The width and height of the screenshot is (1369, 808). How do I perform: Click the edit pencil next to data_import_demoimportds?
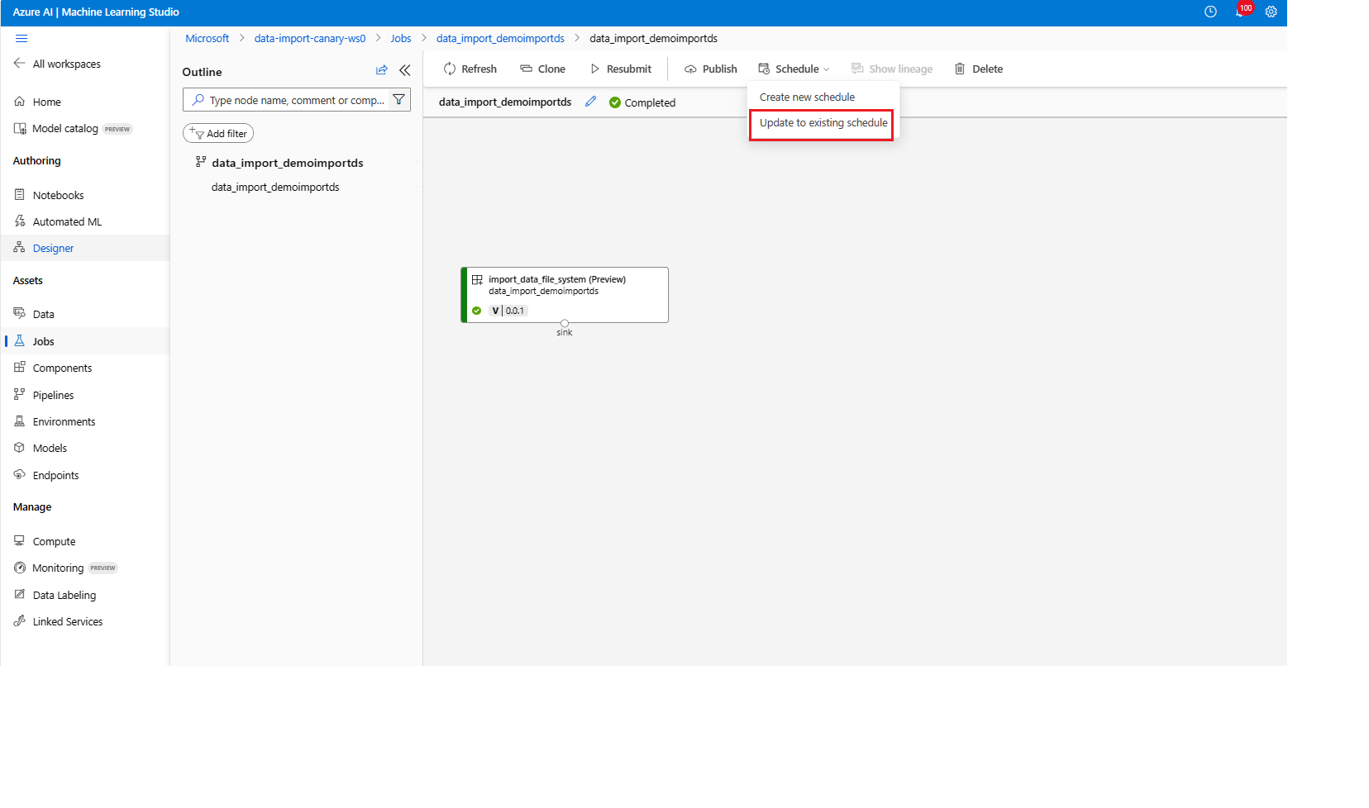click(590, 102)
